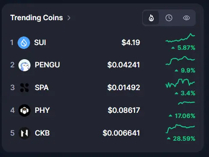Click the SPA coin logo
Image resolution: width=209 pixels, height=157 pixels.
coord(24,88)
